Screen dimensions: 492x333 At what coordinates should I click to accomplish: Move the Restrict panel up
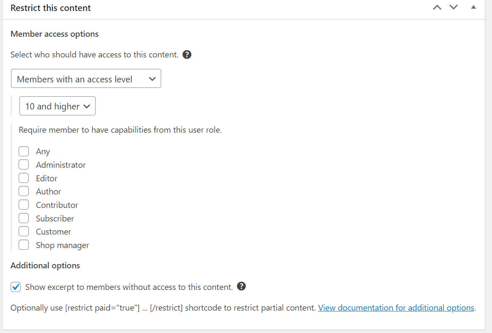click(x=437, y=7)
